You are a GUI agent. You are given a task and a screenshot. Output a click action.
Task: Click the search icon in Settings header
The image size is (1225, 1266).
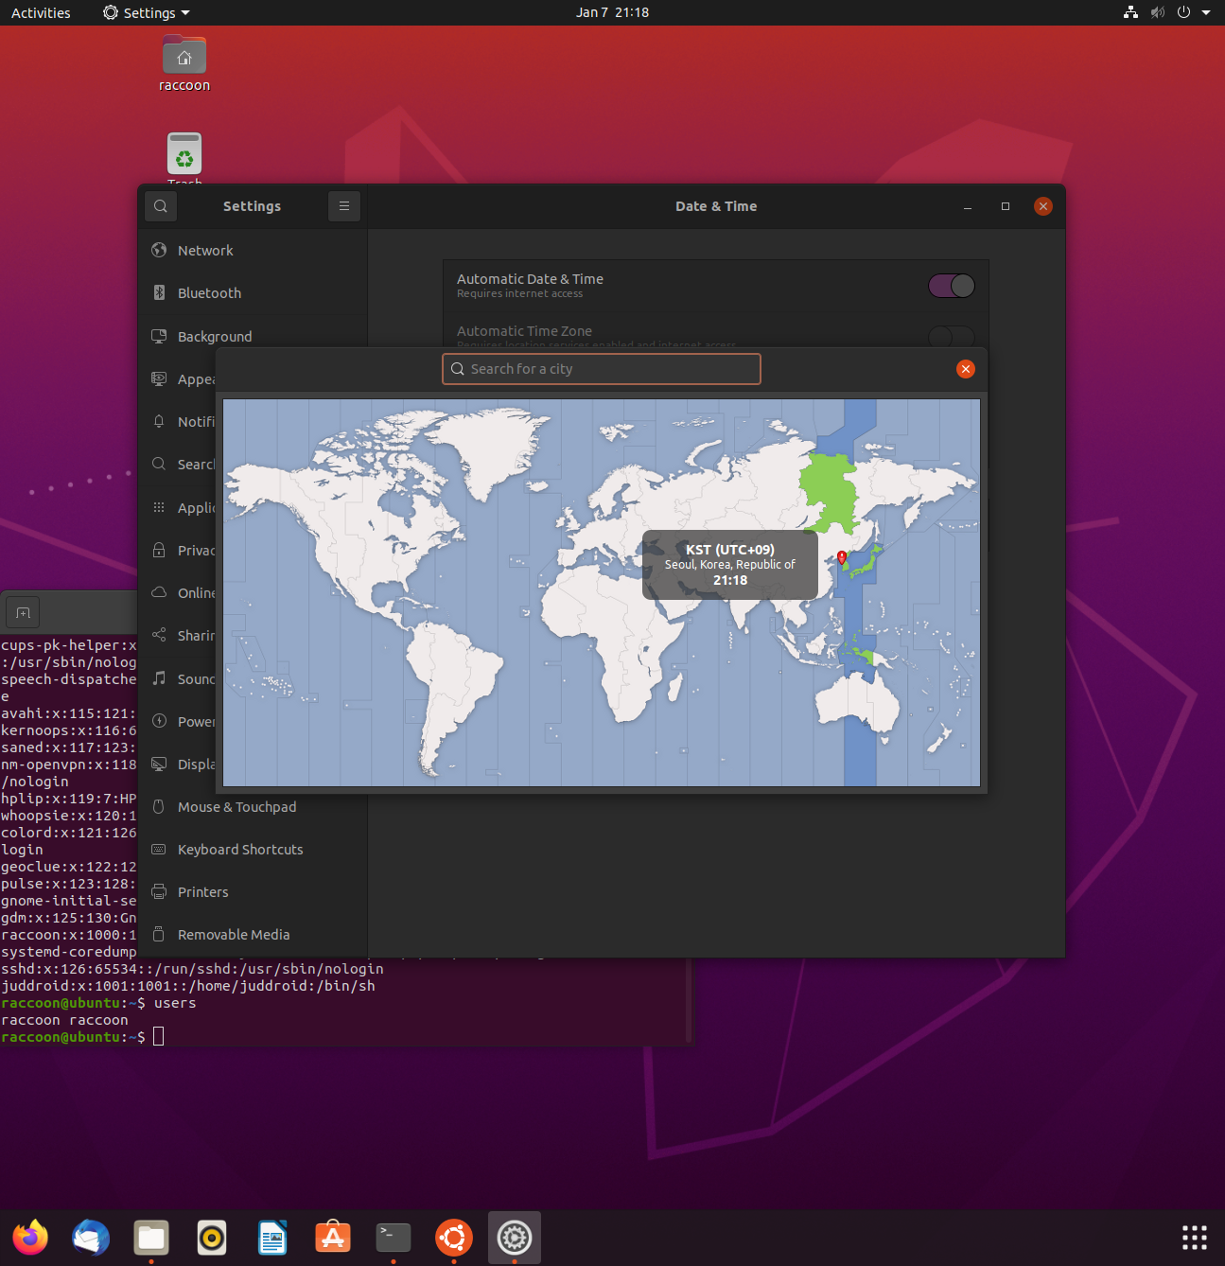pyautogui.click(x=161, y=206)
